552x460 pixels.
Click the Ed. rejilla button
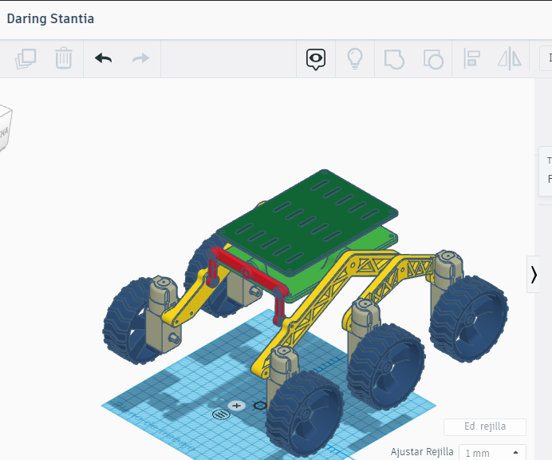[485, 426]
